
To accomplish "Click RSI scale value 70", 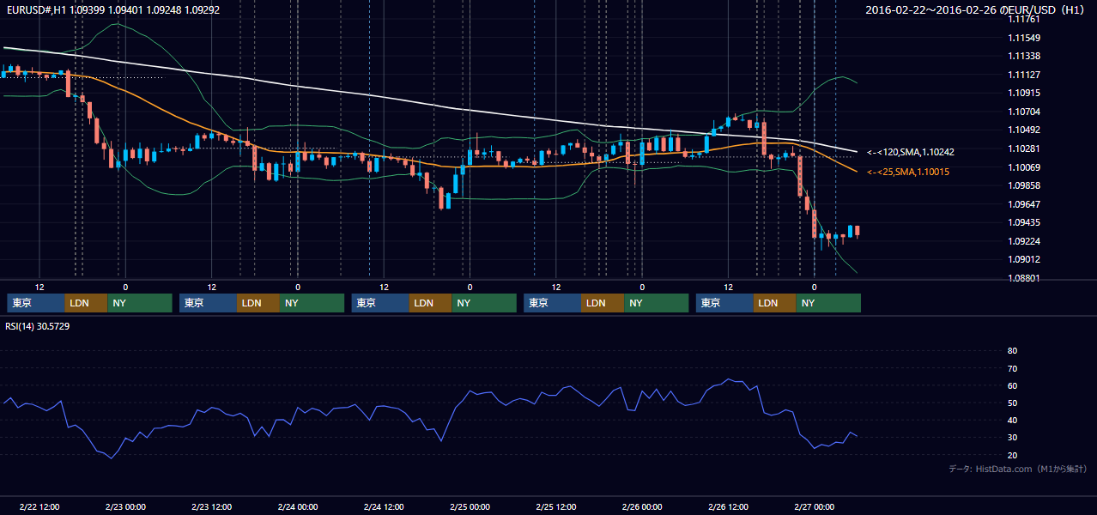I will pyautogui.click(x=1012, y=369).
